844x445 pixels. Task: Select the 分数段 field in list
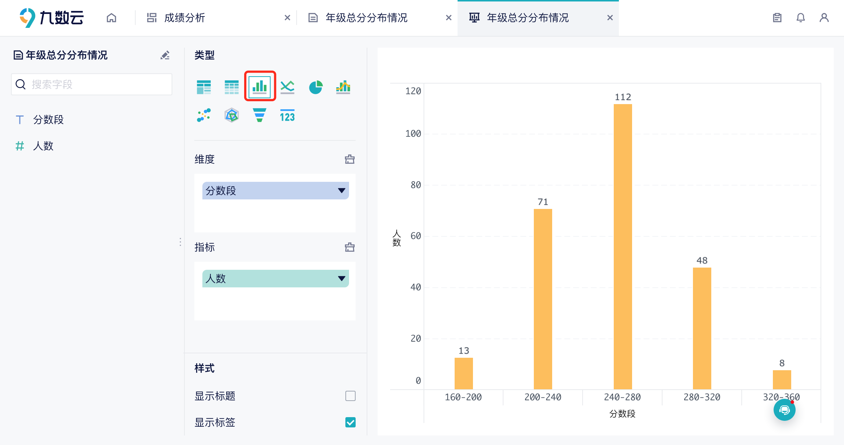[48, 119]
